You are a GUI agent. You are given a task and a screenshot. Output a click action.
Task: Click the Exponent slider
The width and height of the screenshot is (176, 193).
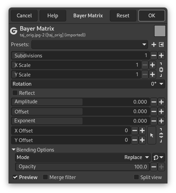tap(80, 121)
